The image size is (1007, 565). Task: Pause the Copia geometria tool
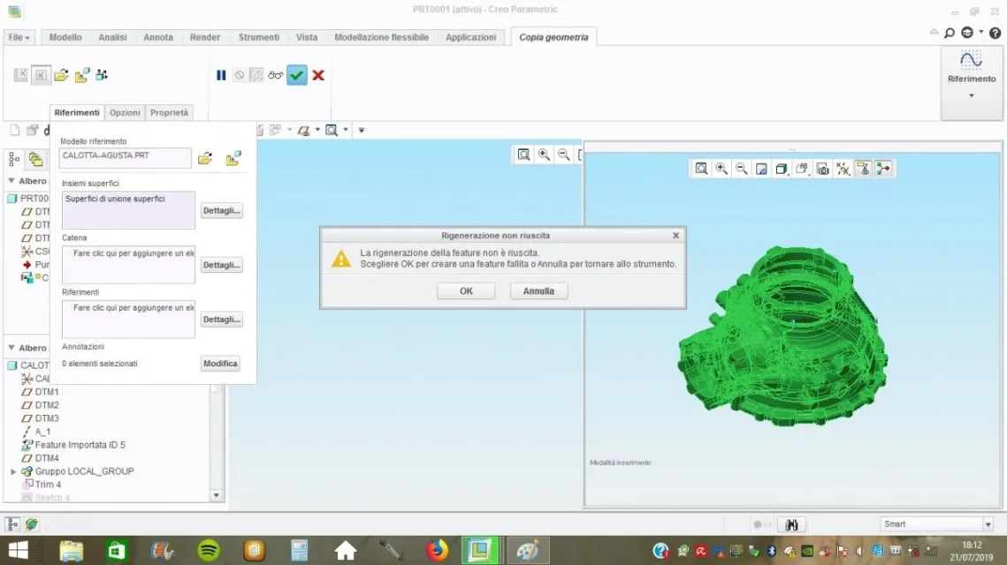click(x=221, y=76)
